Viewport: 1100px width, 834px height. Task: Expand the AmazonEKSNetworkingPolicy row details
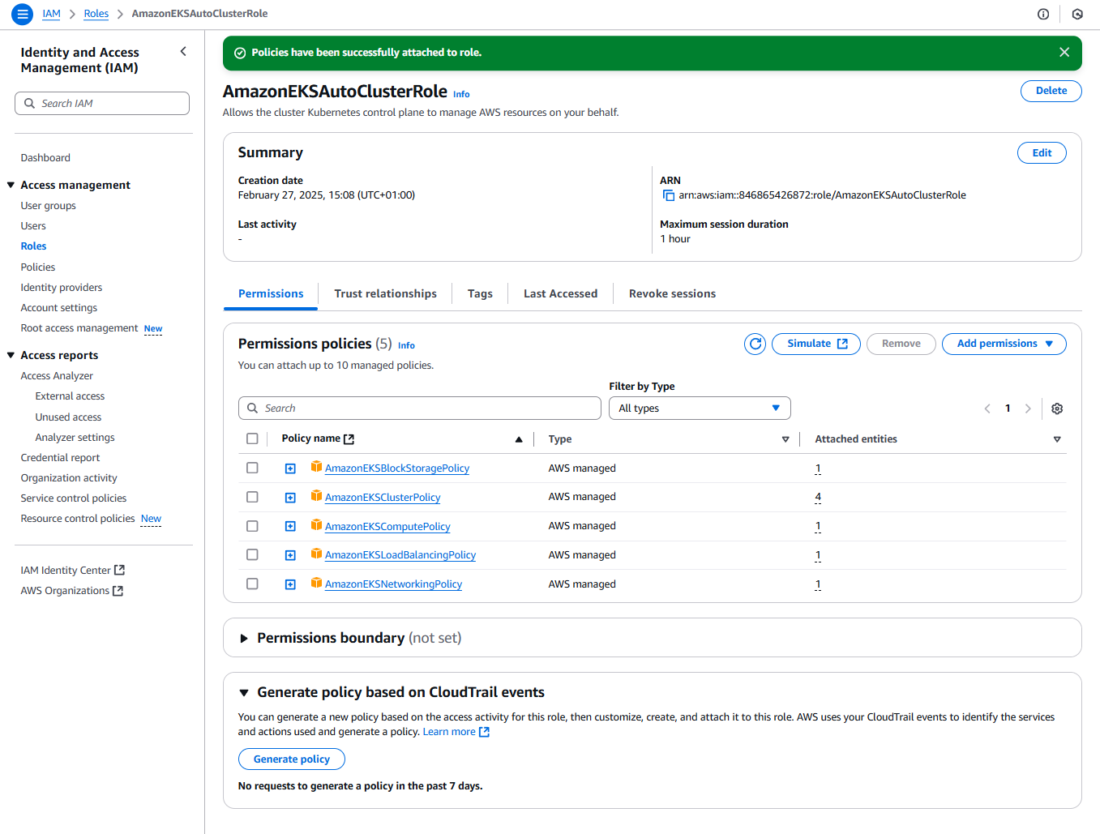click(290, 584)
